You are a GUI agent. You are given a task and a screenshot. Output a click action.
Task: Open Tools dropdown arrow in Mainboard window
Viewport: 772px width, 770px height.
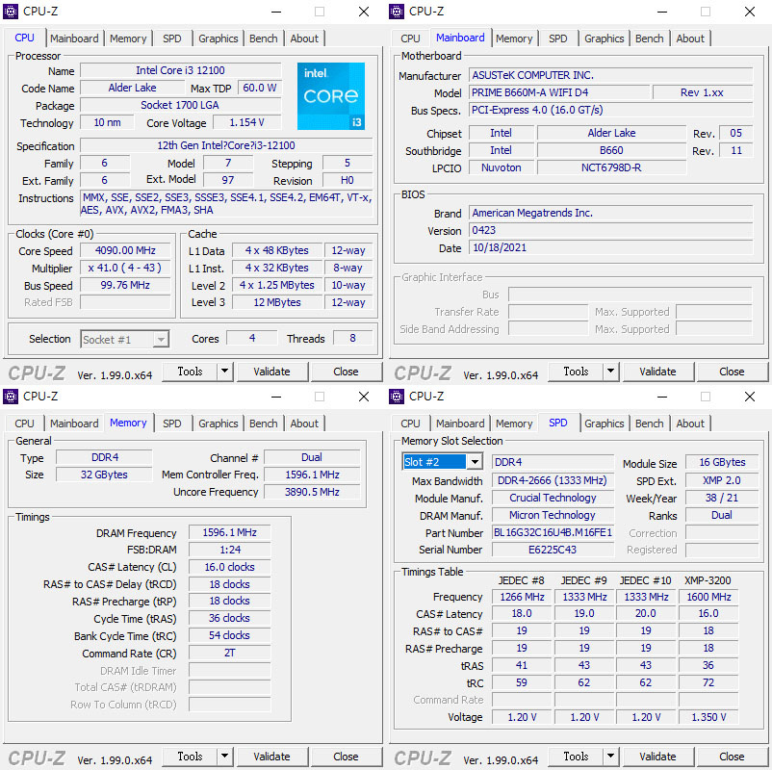pos(610,372)
